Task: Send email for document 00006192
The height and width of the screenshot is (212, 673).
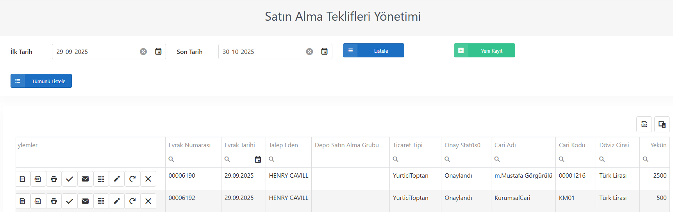Action: click(x=85, y=201)
